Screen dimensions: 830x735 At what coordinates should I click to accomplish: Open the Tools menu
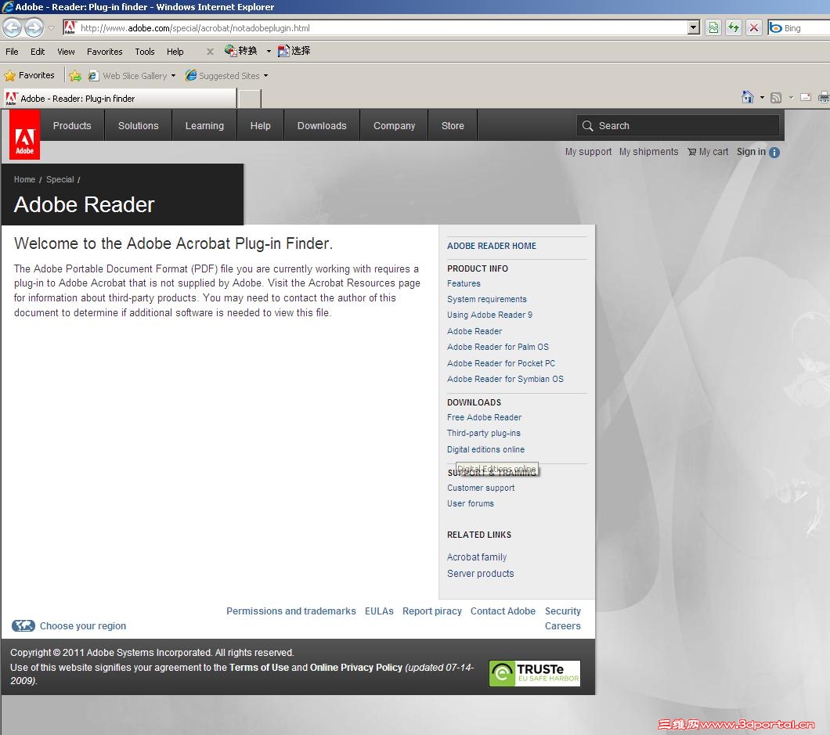145,52
